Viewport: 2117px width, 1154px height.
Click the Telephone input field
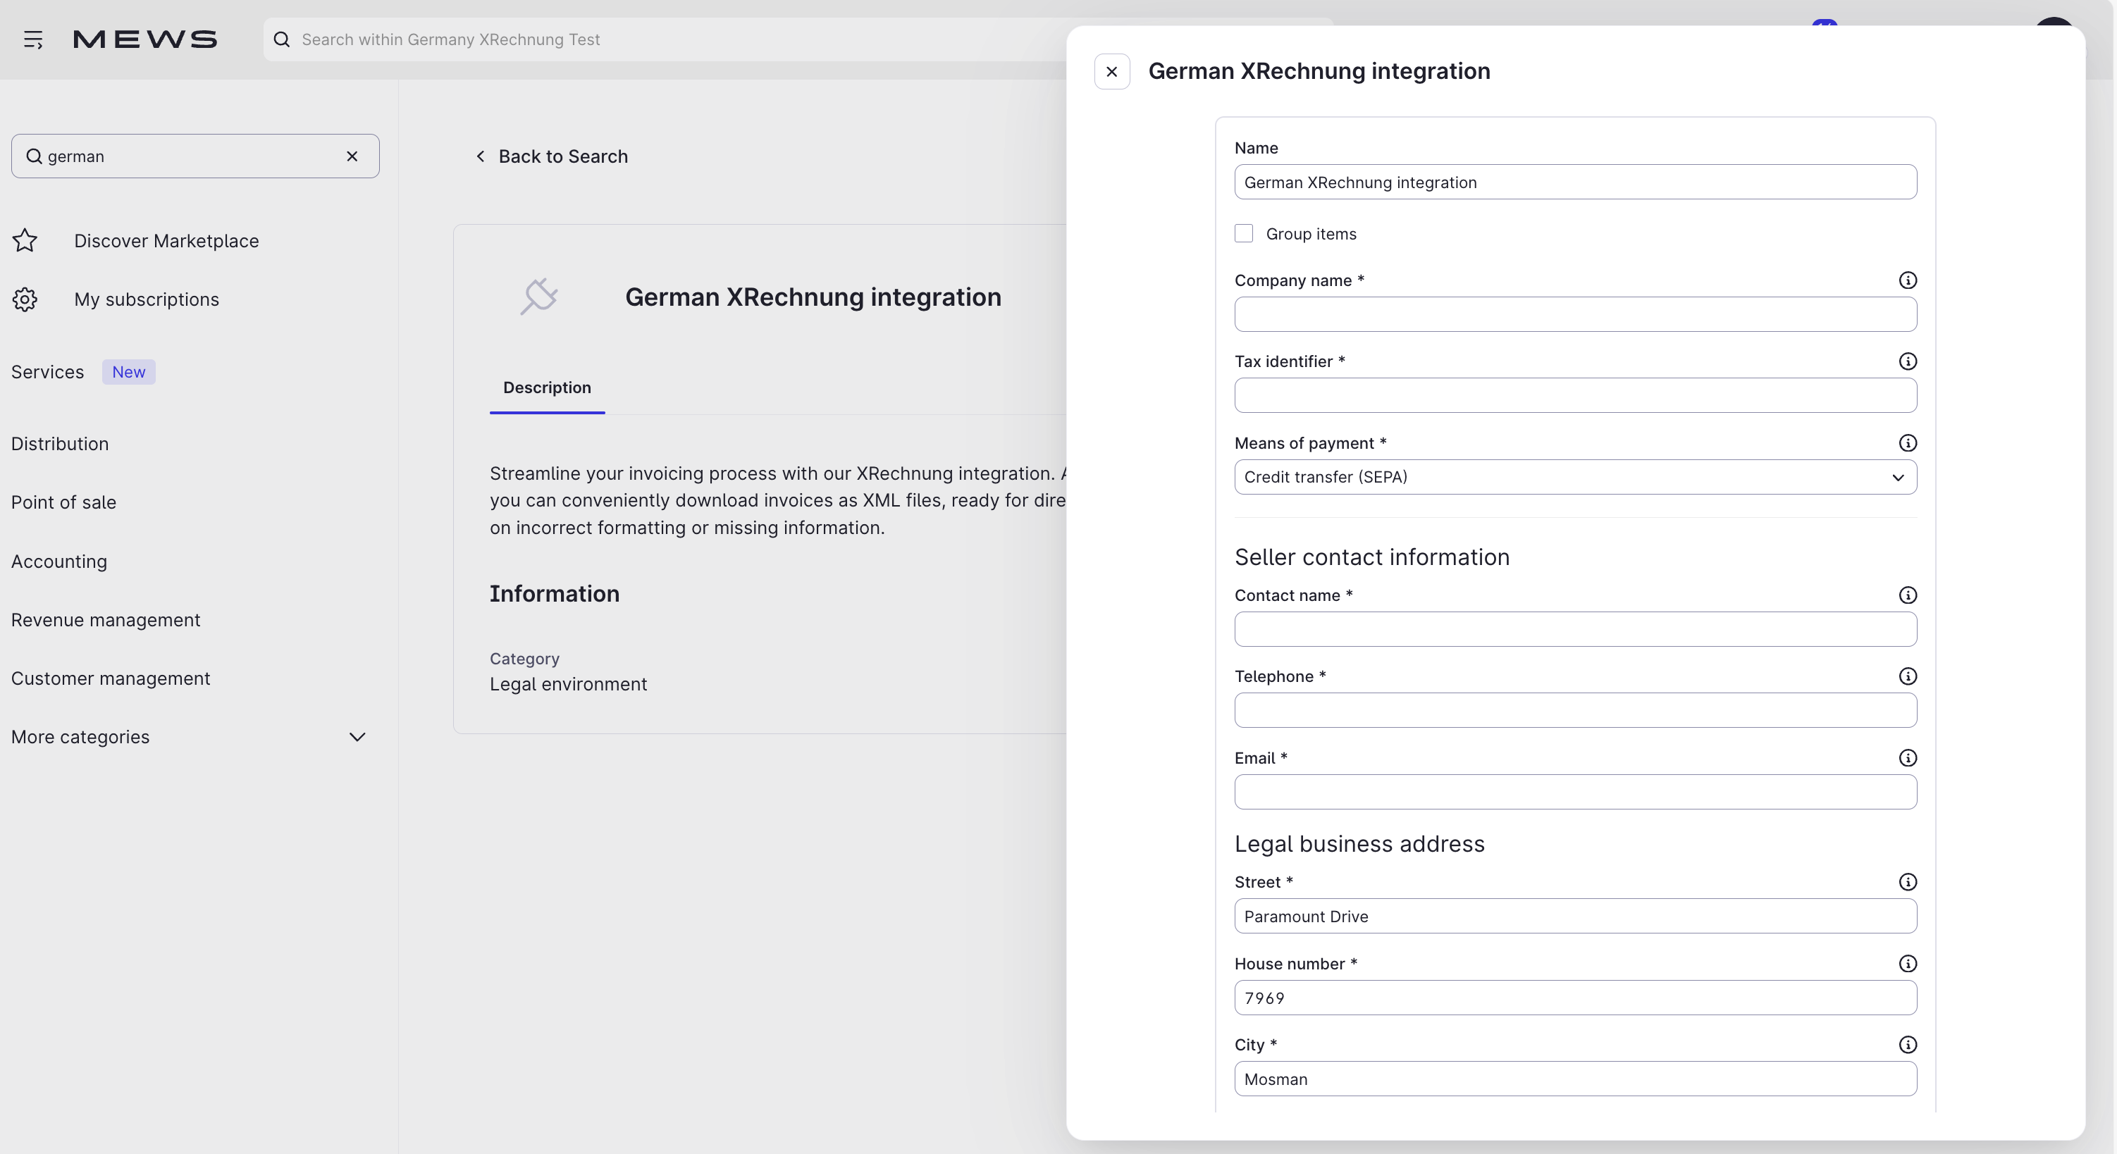point(1576,710)
